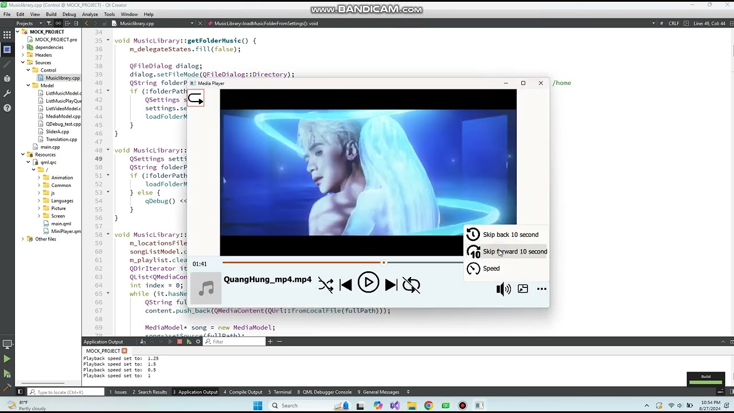
Task: Select MediaModel.cpp in project tree
Action: point(60,116)
